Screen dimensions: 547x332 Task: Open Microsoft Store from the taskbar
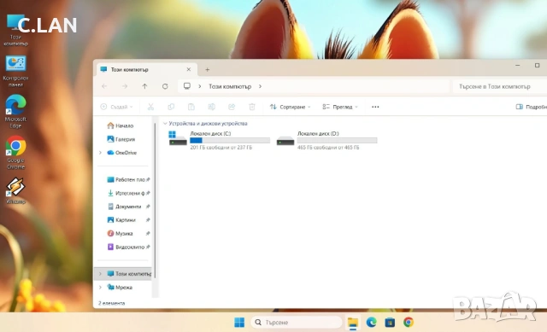click(390, 323)
